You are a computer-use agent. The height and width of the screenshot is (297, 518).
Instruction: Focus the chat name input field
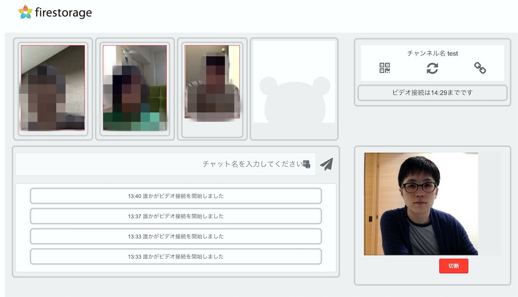point(164,164)
